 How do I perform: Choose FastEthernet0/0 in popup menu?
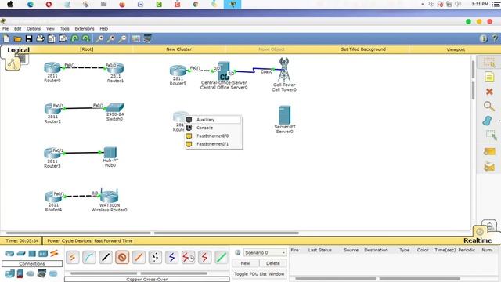point(213,136)
